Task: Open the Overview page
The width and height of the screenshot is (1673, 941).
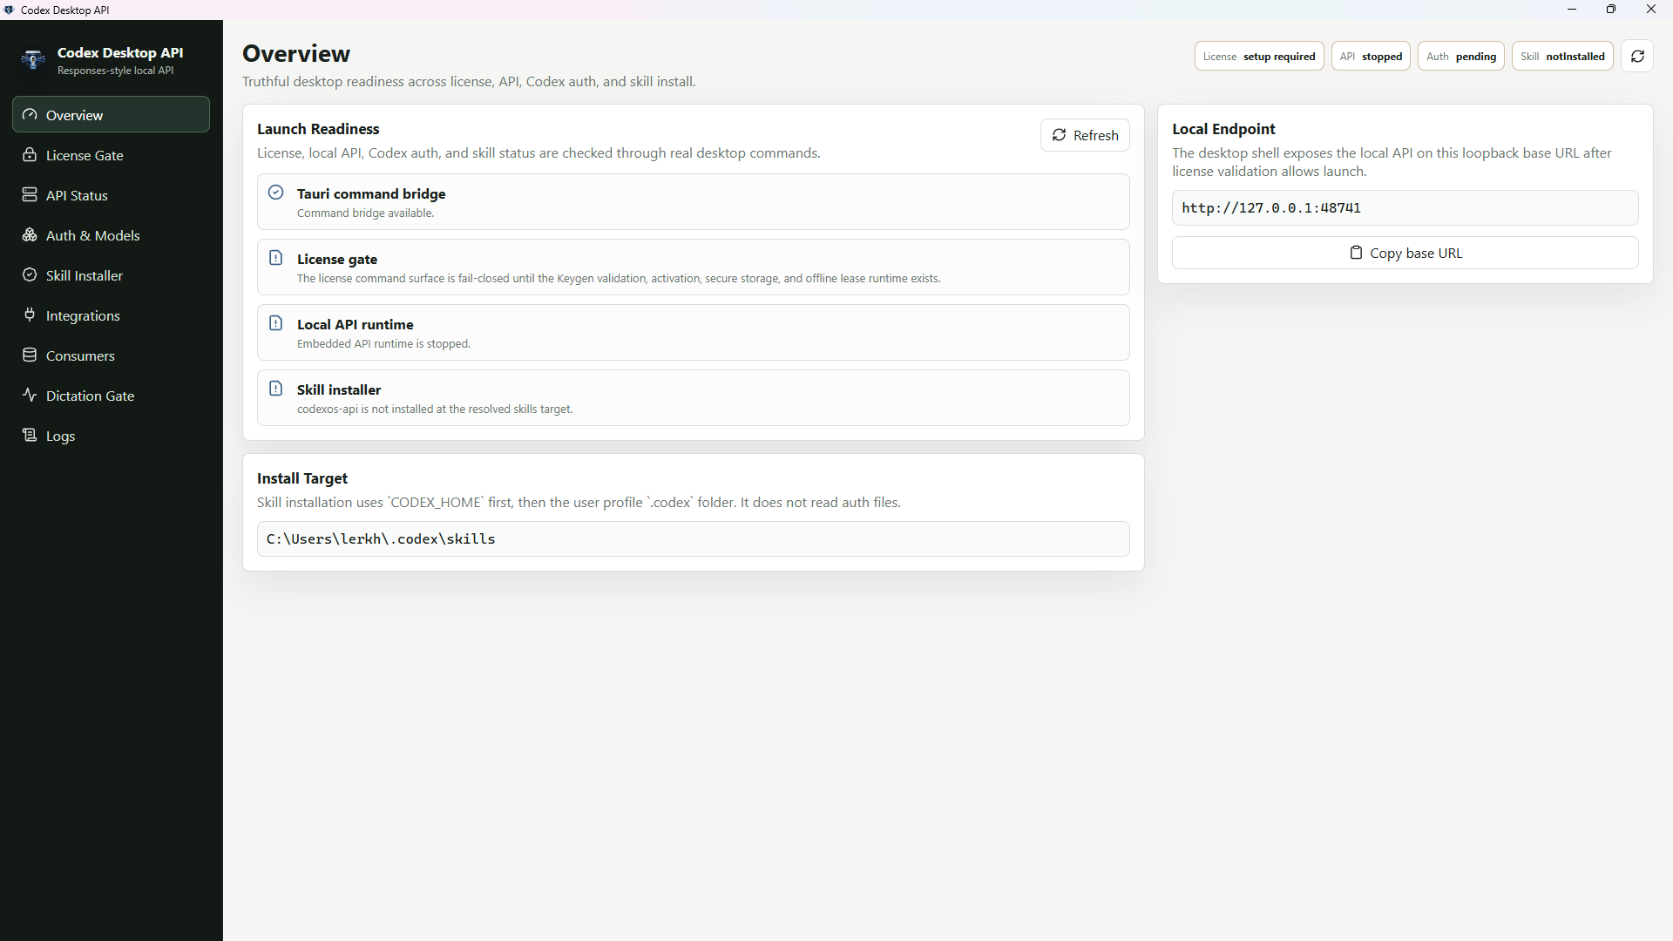Action: 111,115
